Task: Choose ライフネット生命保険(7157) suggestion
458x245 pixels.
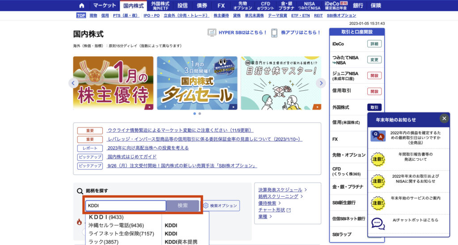Action: coord(121,234)
